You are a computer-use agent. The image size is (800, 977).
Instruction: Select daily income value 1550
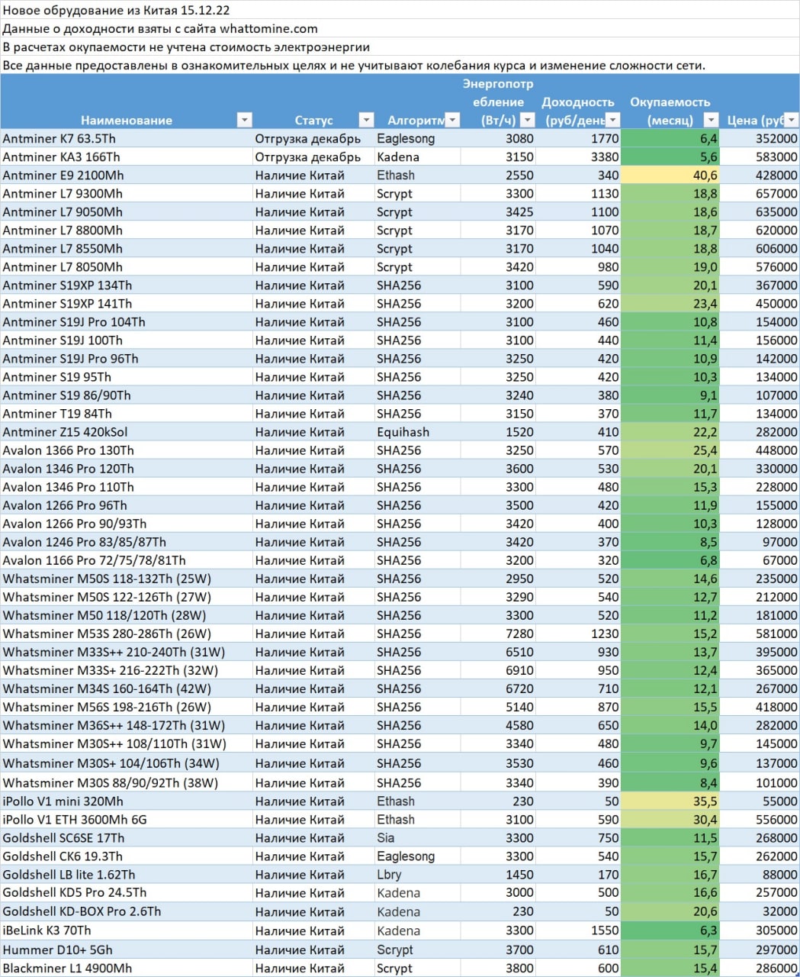[579, 930]
